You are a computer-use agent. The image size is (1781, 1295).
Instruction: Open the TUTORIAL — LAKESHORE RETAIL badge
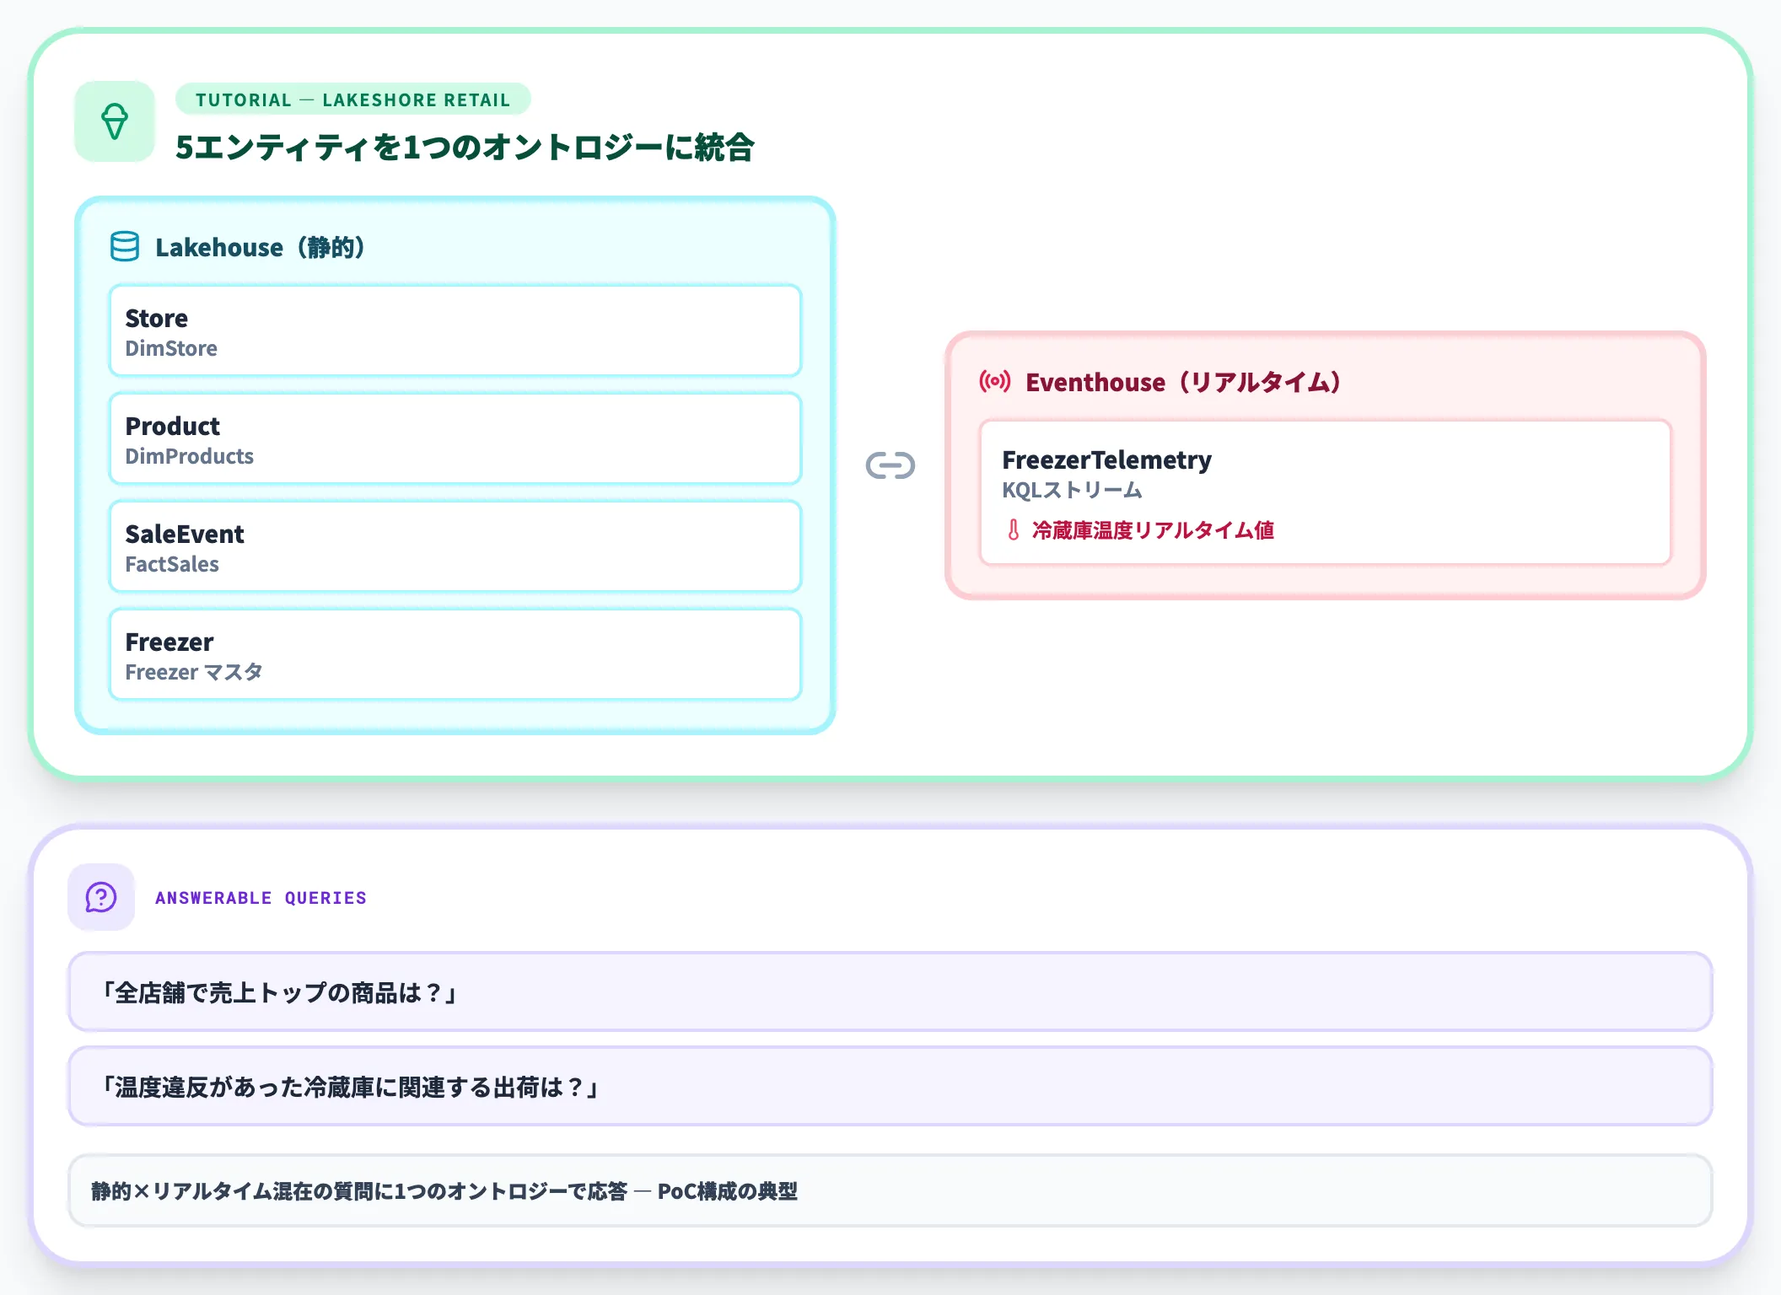(352, 99)
